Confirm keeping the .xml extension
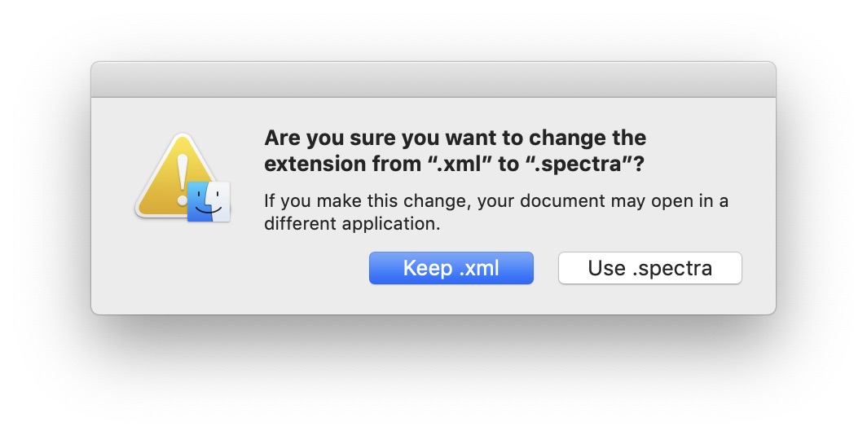 pyautogui.click(x=451, y=268)
